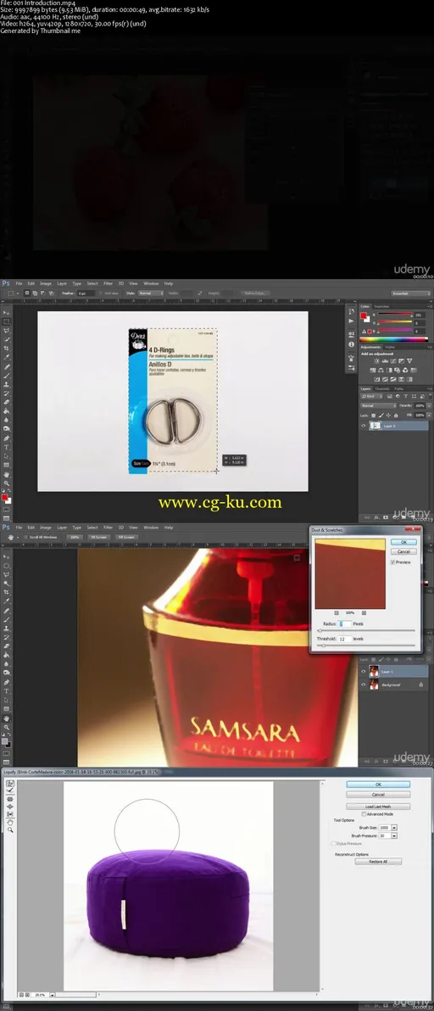434x1011 pixels.
Task: Choose Gradient tool in D-Rings Photoshop frame
Action: 7,411
